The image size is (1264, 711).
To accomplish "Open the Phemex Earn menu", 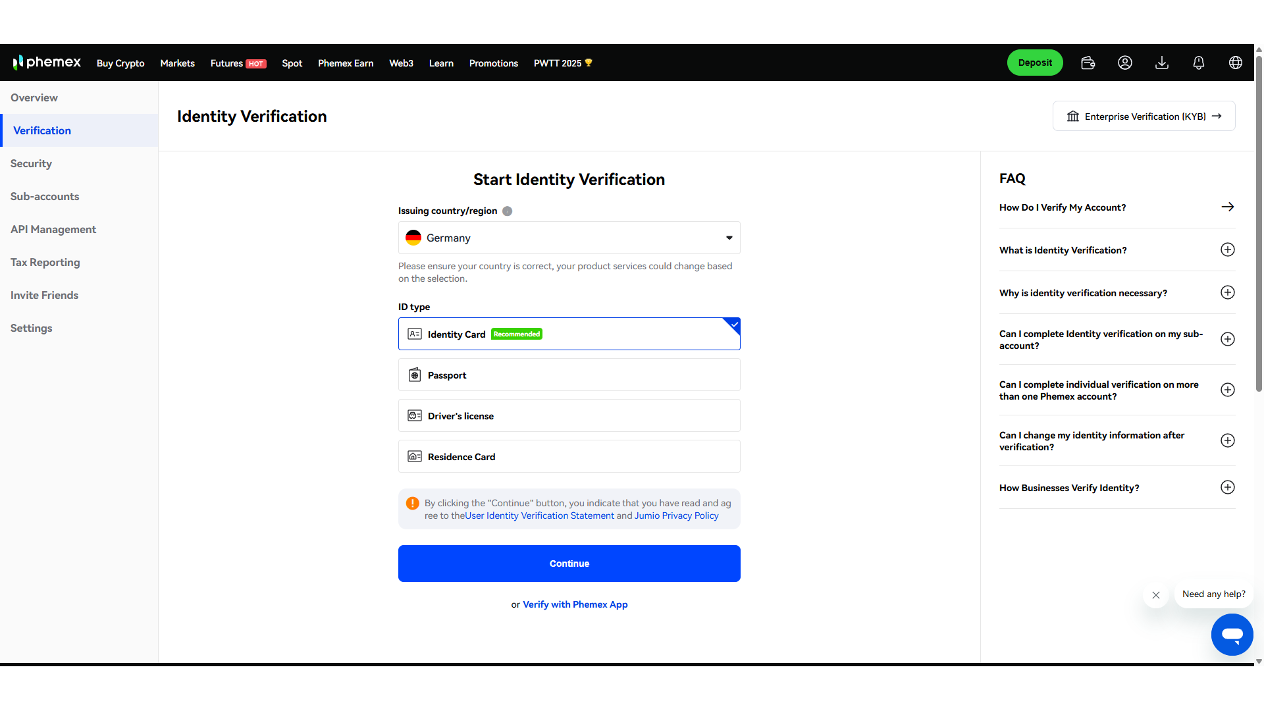I will (346, 63).
